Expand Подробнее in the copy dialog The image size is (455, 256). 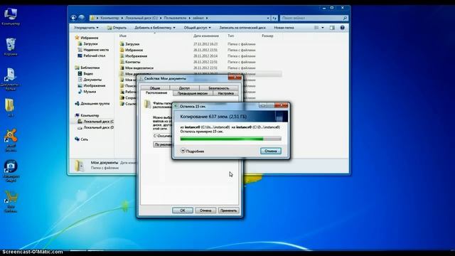[193, 151]
